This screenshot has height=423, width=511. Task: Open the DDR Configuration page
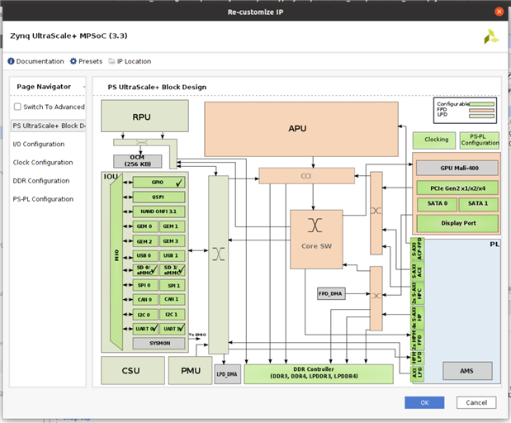(x=41, y=180)
